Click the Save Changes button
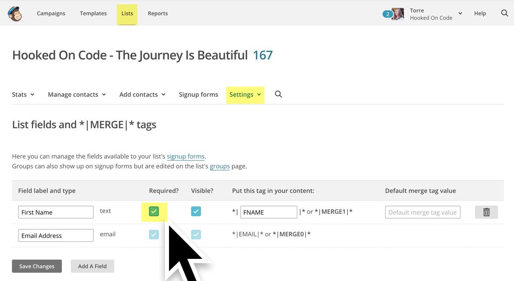The width and height of the screenshot is (514, 281). pyautogui.click(x=37, y=266)
